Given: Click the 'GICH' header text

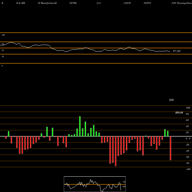Looking at the screenshot, I should click(127, 3).
